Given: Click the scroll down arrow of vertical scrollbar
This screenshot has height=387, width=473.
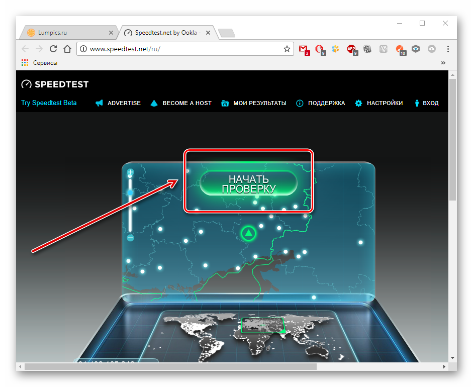Looking at the screenshot, I should coord(452,358).
